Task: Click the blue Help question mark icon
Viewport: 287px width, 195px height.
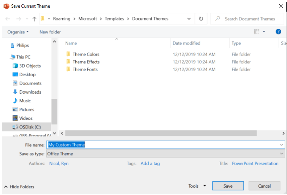Action: (278, 32)
